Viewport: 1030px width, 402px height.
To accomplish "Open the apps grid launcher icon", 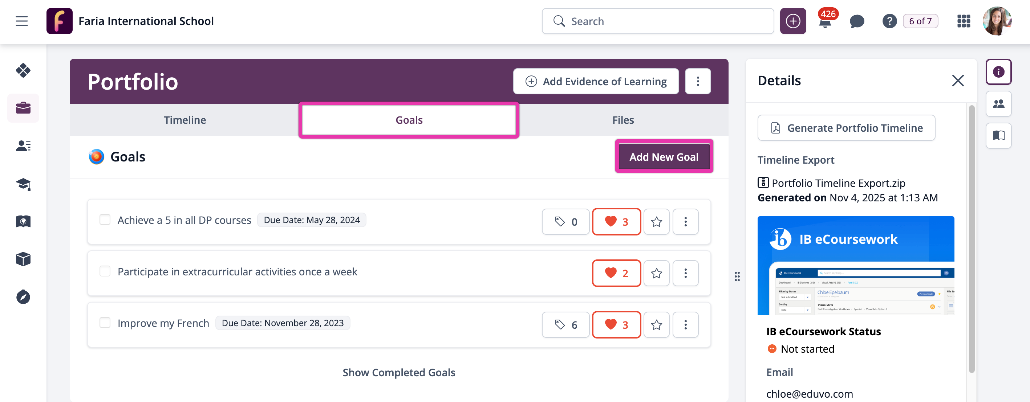I will (964, 21).
